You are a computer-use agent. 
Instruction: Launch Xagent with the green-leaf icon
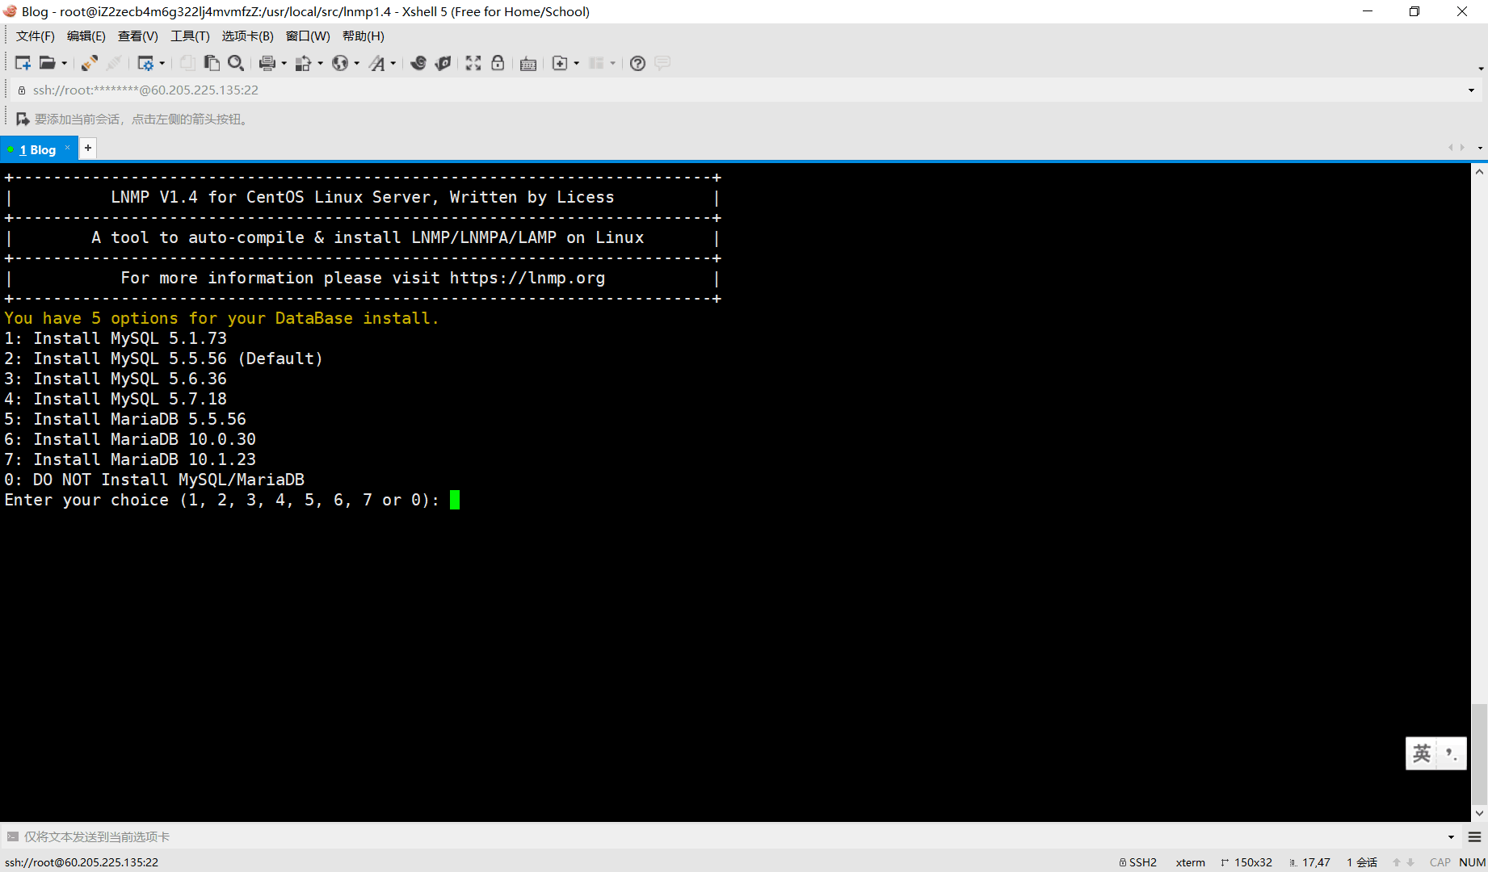[443, 63]
